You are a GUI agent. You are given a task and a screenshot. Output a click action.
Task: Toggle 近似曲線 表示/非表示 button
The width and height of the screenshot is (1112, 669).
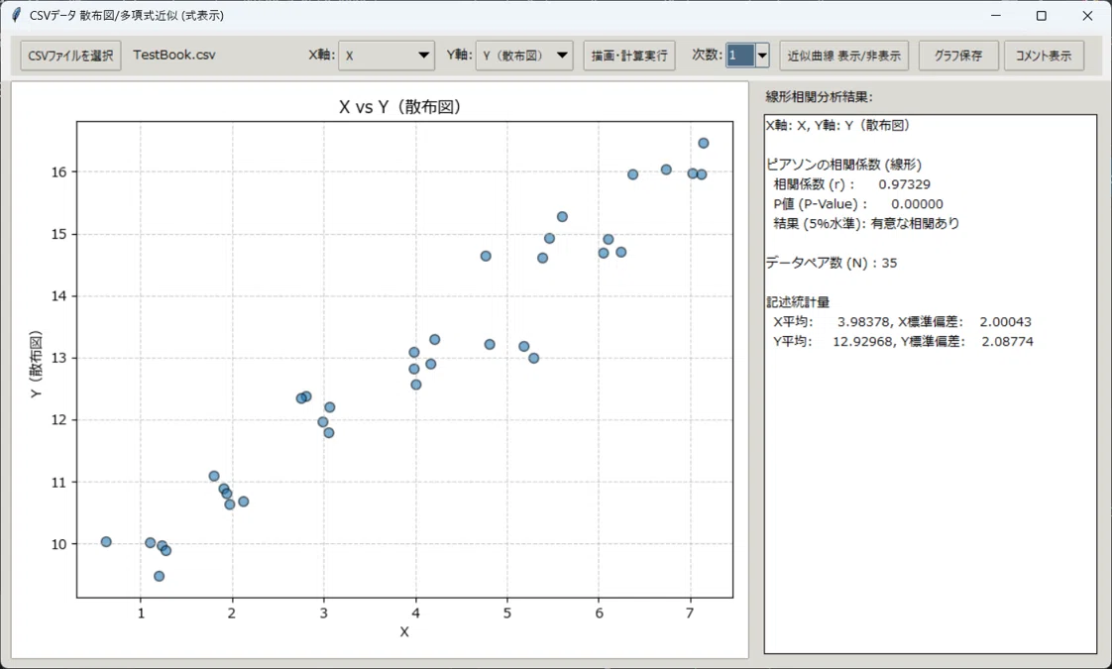[844, 56]
